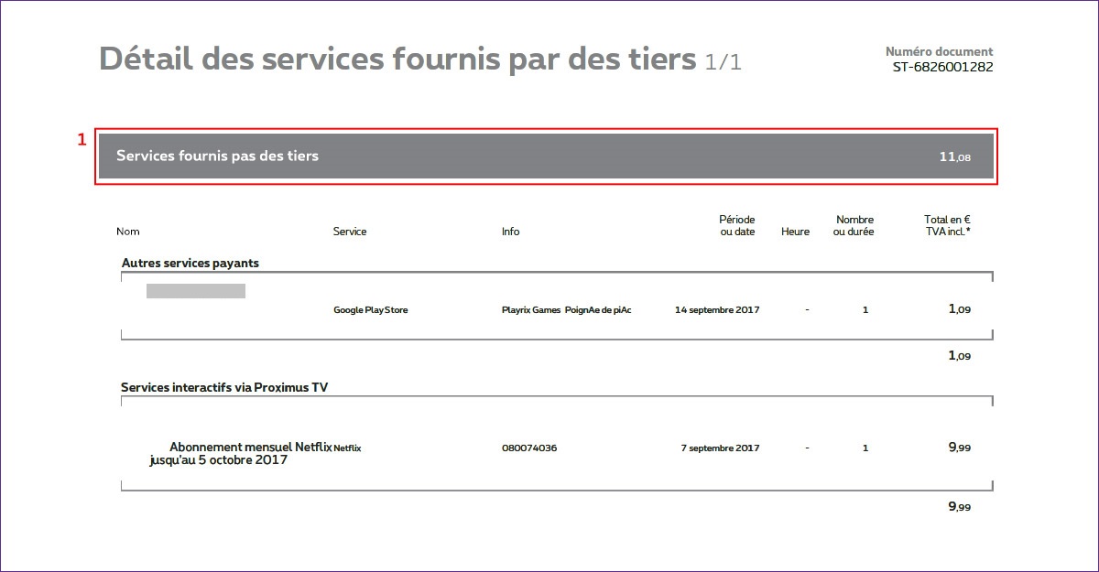Click the page title heading
The width and height of the screenshot is (1099, 572).
click(397, 59)
